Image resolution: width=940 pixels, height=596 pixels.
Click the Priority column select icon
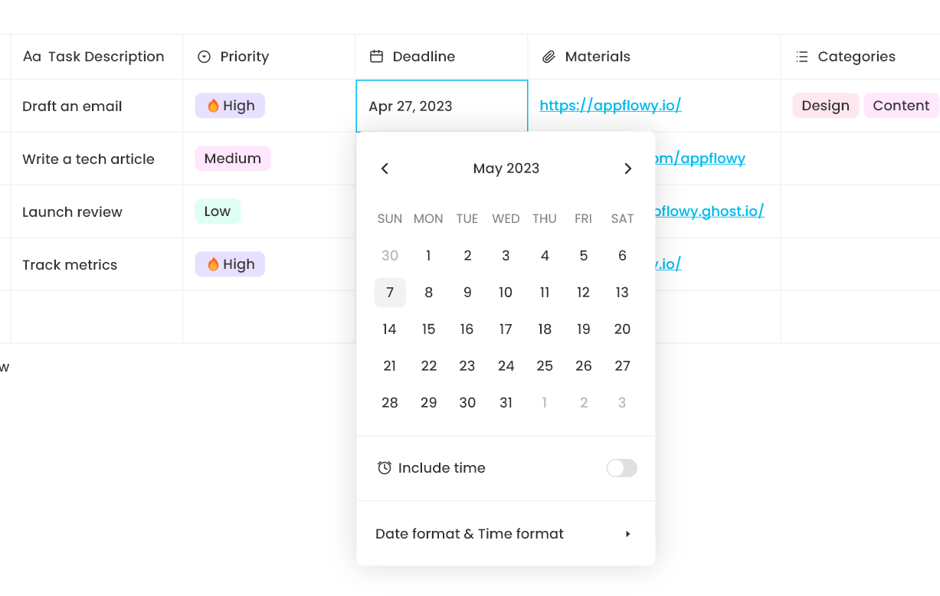point(204,57)
